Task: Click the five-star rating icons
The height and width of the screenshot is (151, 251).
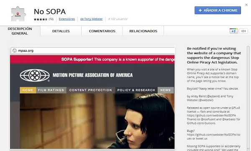Action: point(41,19)
